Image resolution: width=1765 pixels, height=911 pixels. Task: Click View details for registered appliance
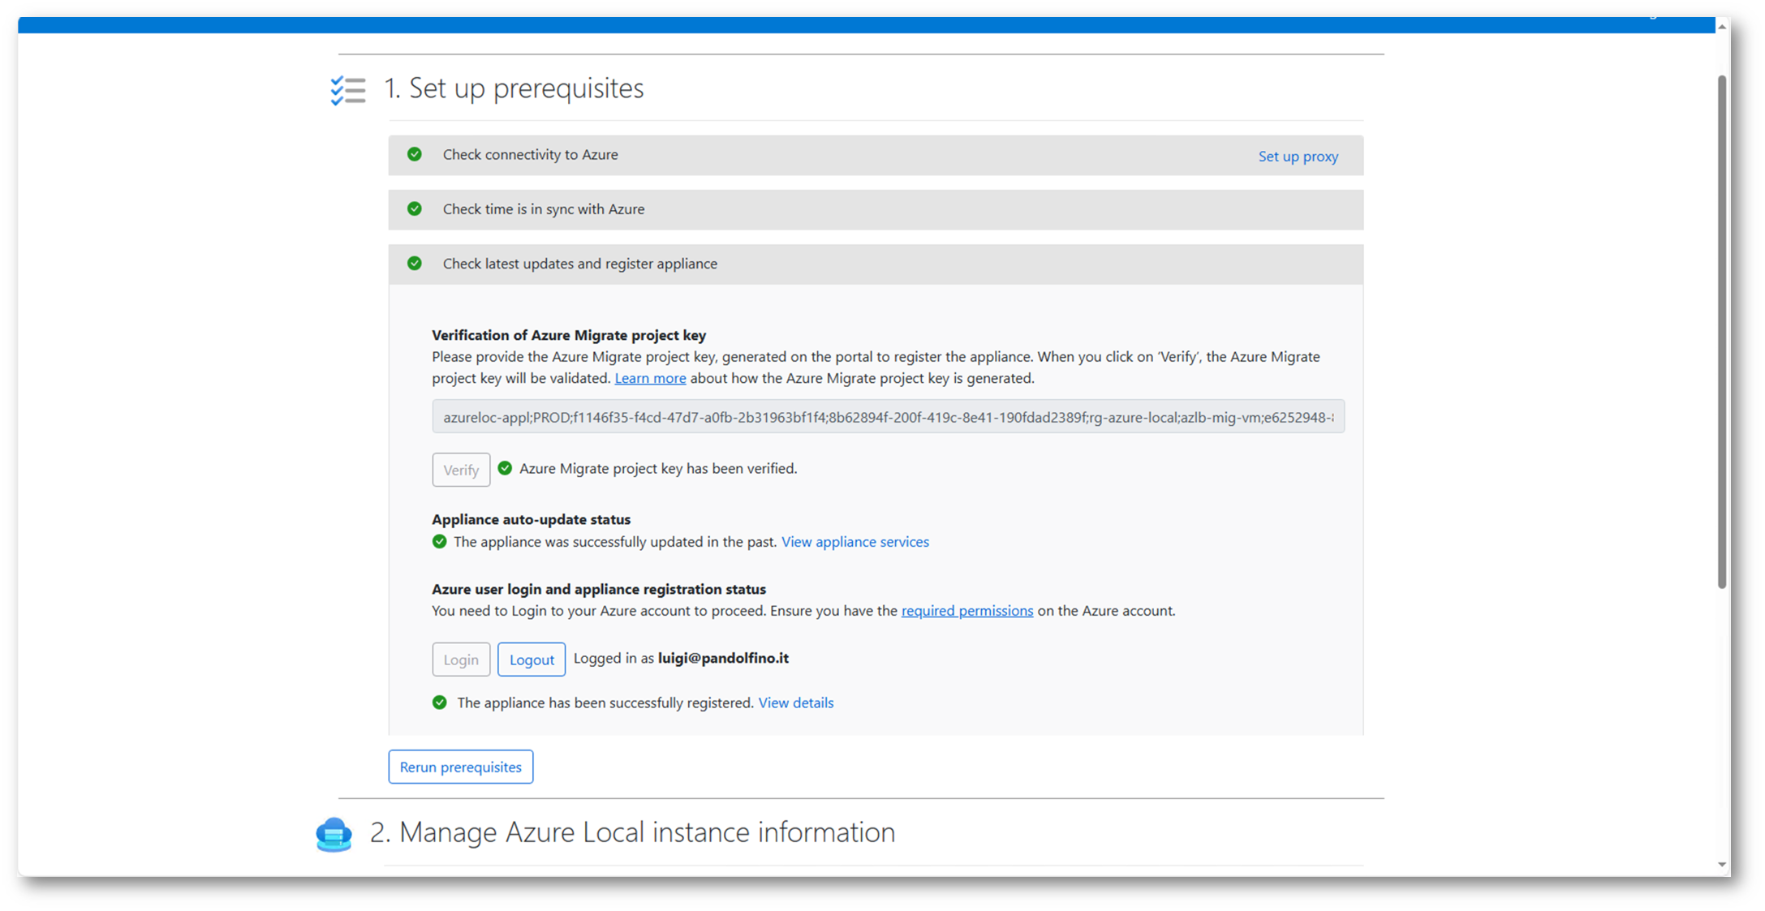tap(795, 703)
